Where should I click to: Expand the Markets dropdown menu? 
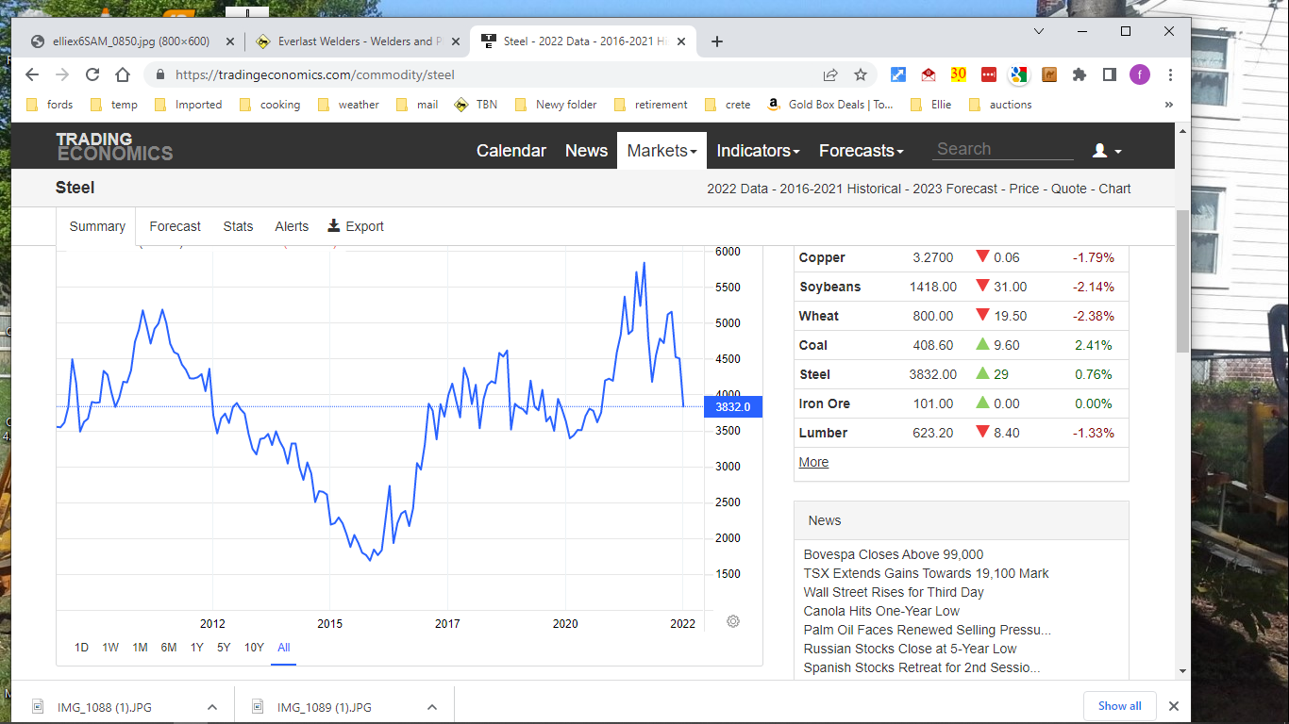(x=661, y=151)
